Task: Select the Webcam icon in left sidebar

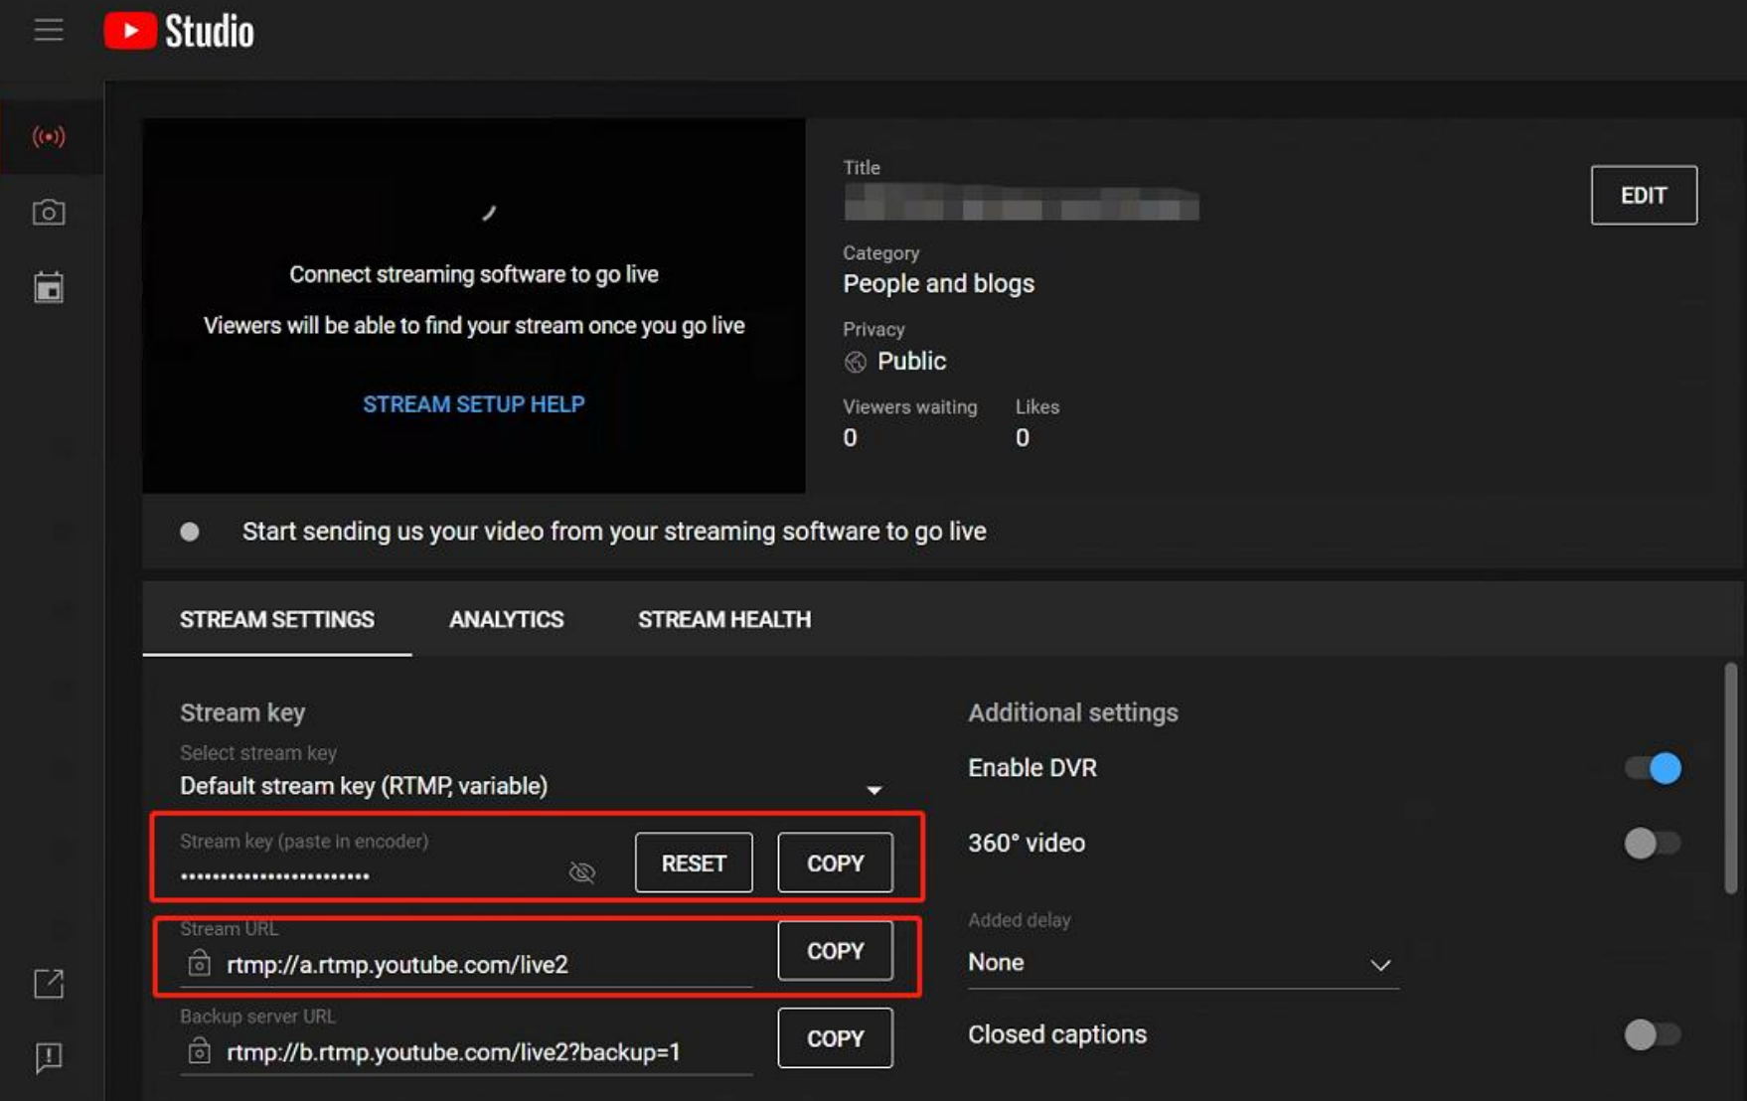Action: [49, 212]
